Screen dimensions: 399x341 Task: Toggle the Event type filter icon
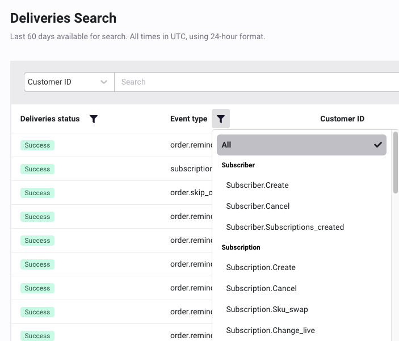221,119
